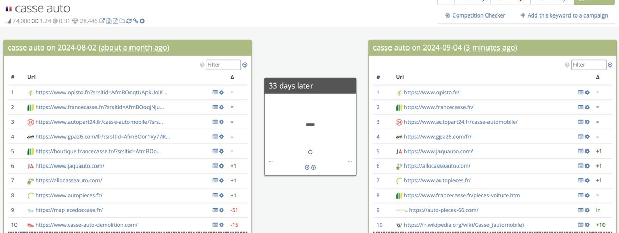Click gear icon for casse-auto-demolition.com row
This screenshot has height=233, width=619.
221,225
